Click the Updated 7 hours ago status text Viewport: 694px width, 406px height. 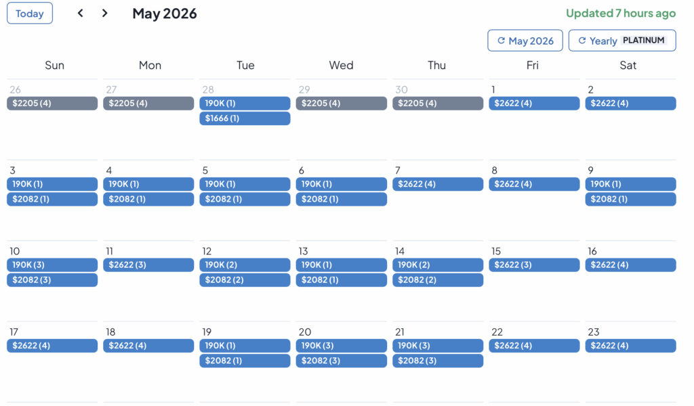pyautogui.click(x=621, y=13)
